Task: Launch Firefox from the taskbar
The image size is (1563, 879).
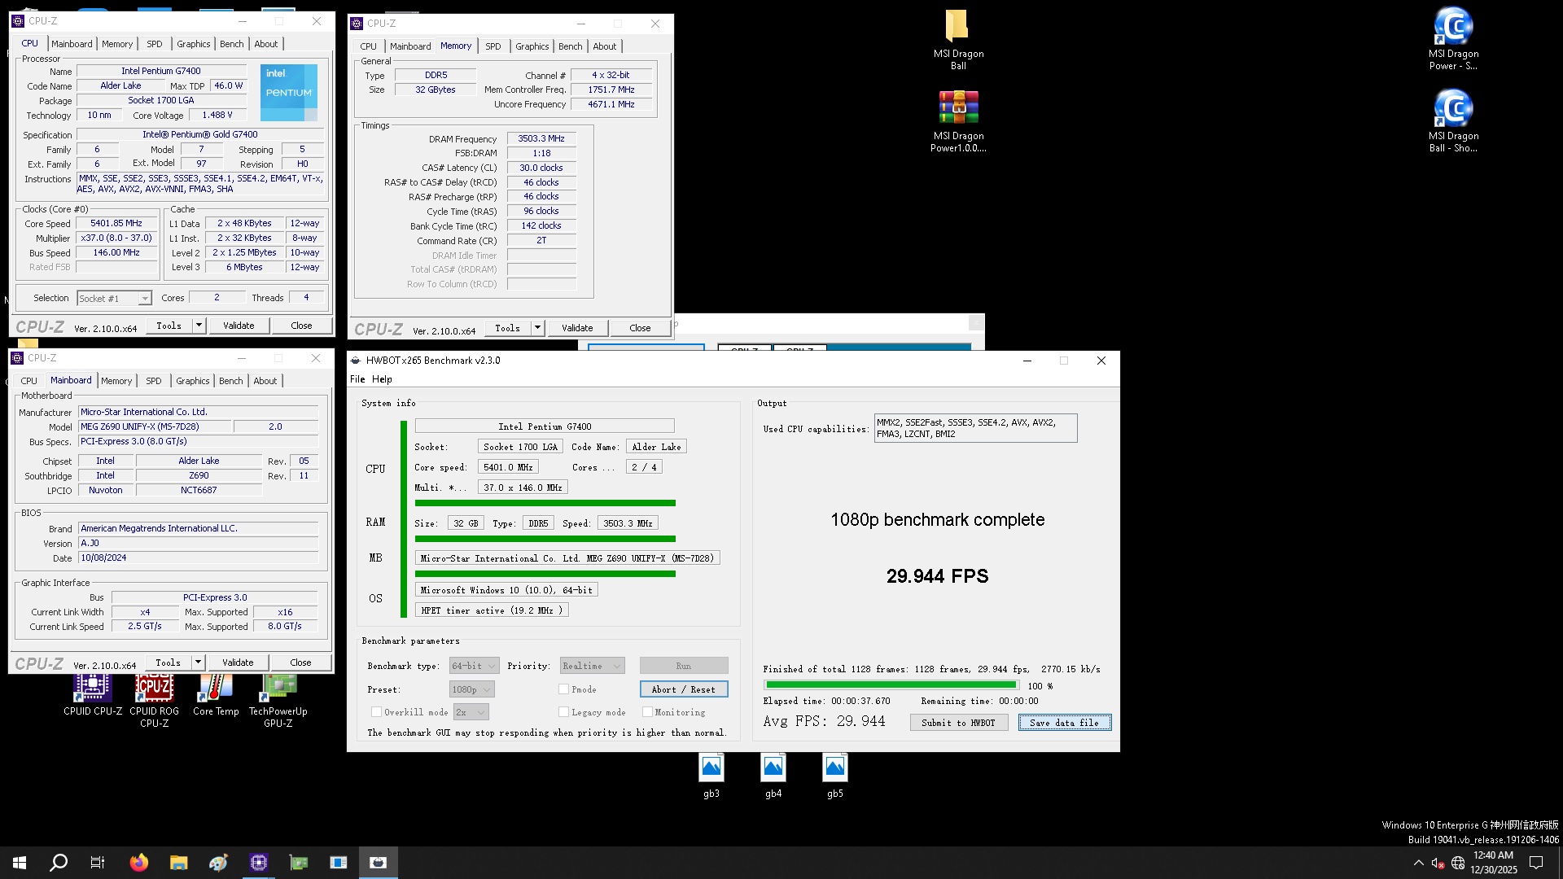Action: 139,863
